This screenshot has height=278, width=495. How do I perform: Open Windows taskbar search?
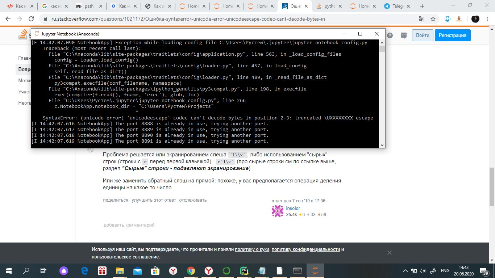[x=26, y=270]
